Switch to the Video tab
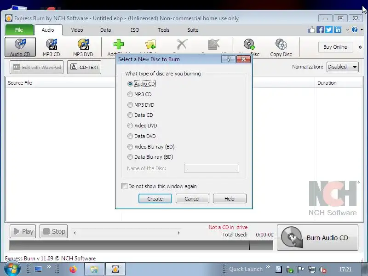Viewport: 368px width, 276px height. 77,30
